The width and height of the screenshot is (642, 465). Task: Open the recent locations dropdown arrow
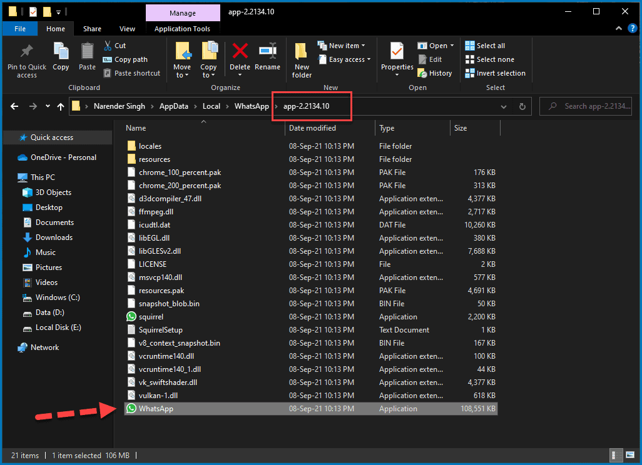point(48,106)
